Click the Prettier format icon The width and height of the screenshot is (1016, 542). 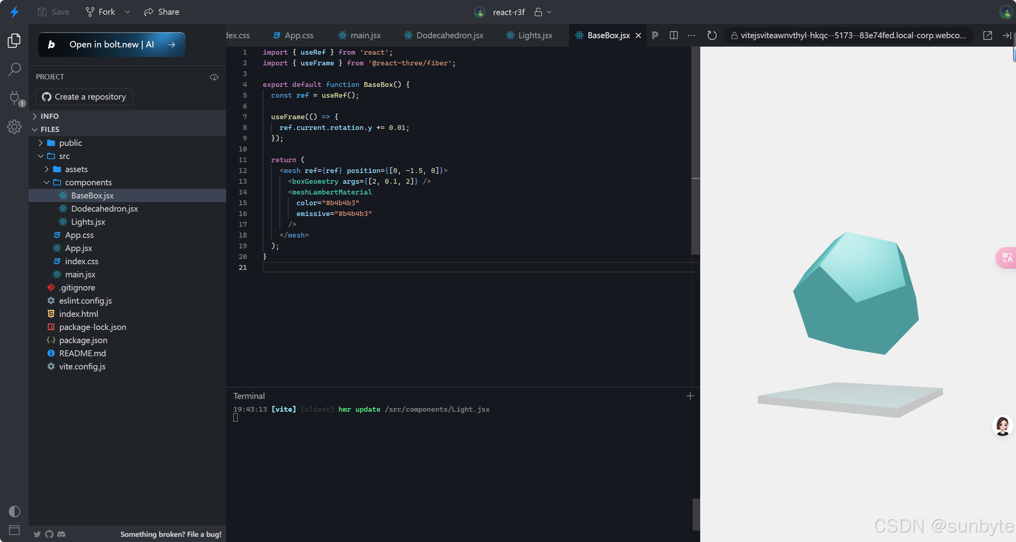pyautogui.click(x=655, y=35)
